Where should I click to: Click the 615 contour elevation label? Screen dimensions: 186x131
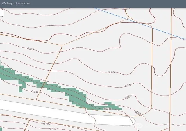pyautogui.click(x=128, y=85)
